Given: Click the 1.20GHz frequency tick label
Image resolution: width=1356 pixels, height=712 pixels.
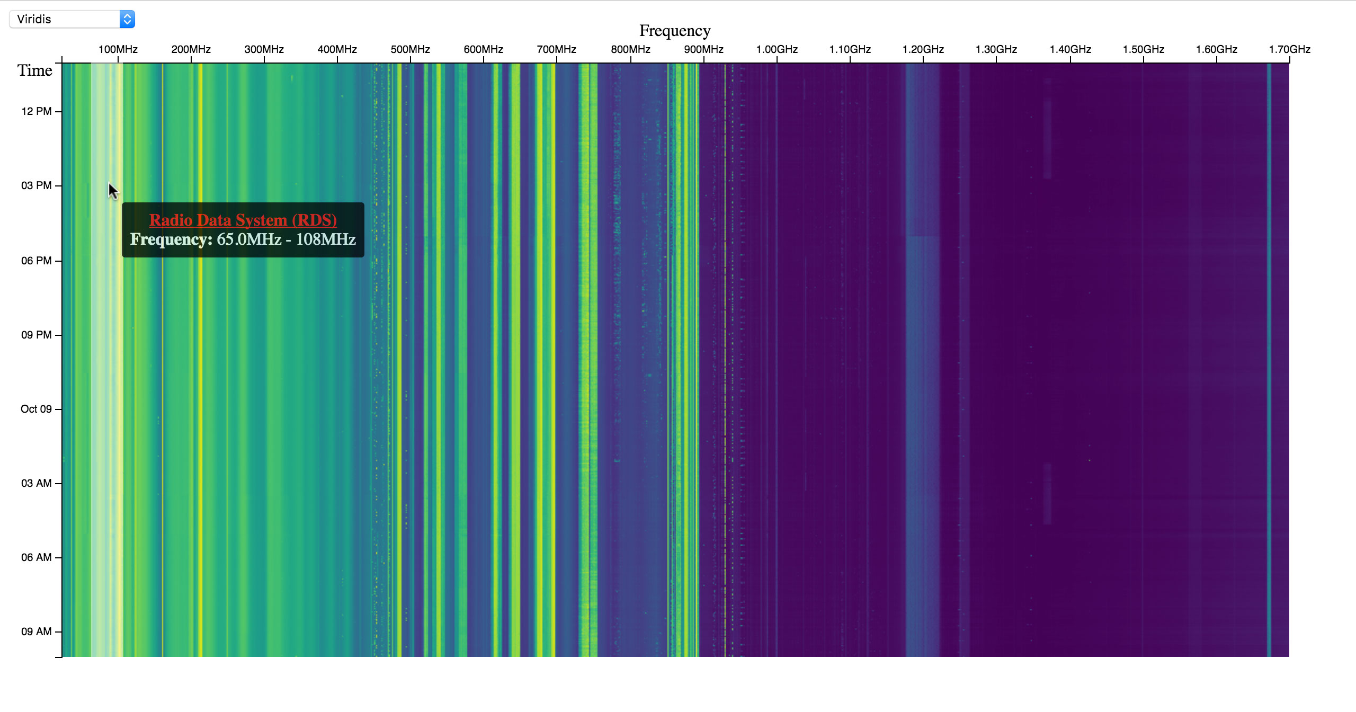Looking at the screenshot, I should [923, 49].
